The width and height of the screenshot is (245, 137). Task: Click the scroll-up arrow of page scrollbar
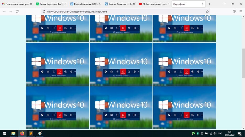tap(243, 16)
